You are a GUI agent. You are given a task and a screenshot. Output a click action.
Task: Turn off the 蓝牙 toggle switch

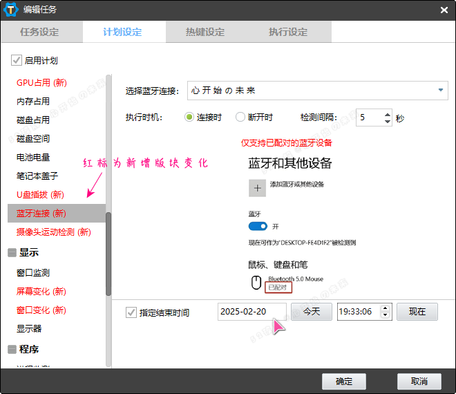click(x=258, y=226)
